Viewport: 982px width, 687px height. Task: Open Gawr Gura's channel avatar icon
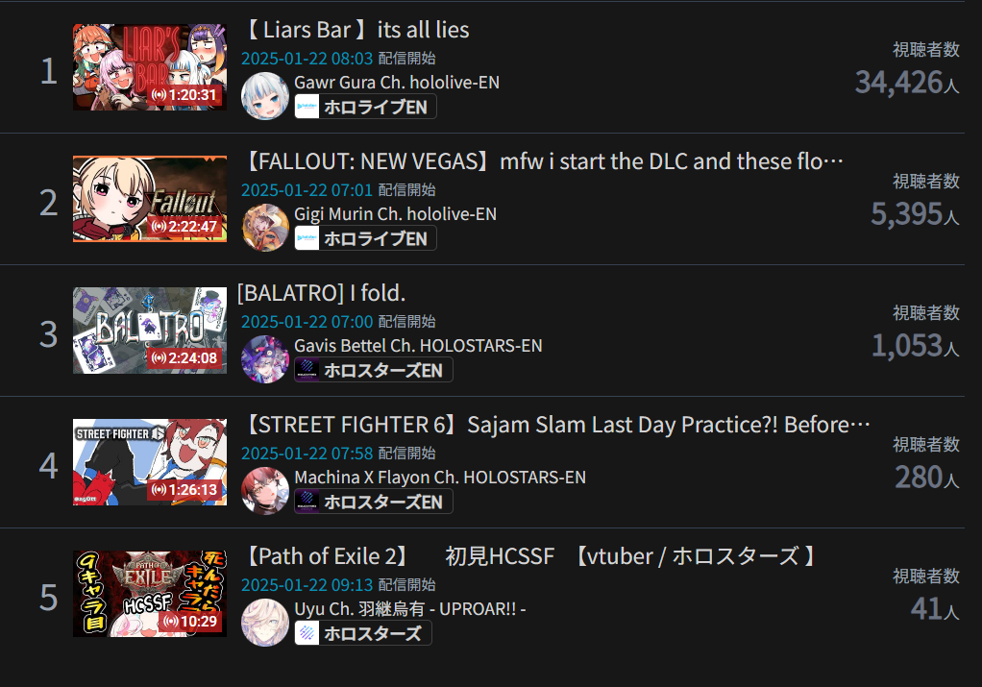(265, 96)
